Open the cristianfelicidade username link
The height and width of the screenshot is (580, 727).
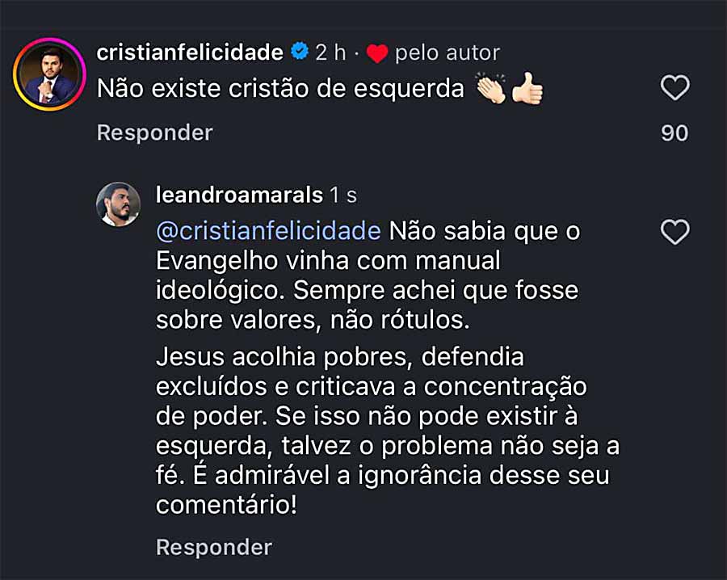pyautogui.click(x=190, y=53)
